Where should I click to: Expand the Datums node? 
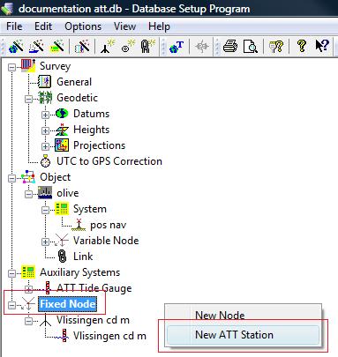pyautogui.click(x=45, y=115)
